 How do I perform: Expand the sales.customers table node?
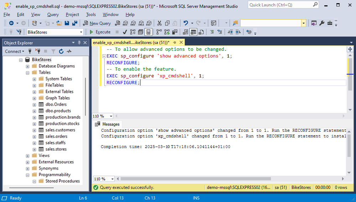pos(34,130)
